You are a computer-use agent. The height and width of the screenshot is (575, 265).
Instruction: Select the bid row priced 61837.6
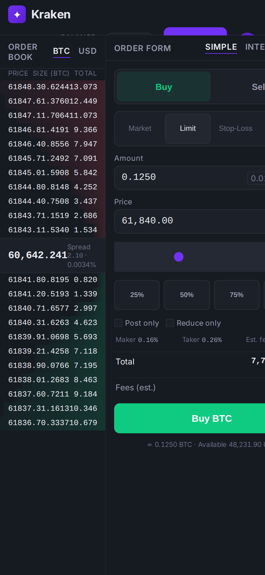pyautogui.click(x=53, y=394)
